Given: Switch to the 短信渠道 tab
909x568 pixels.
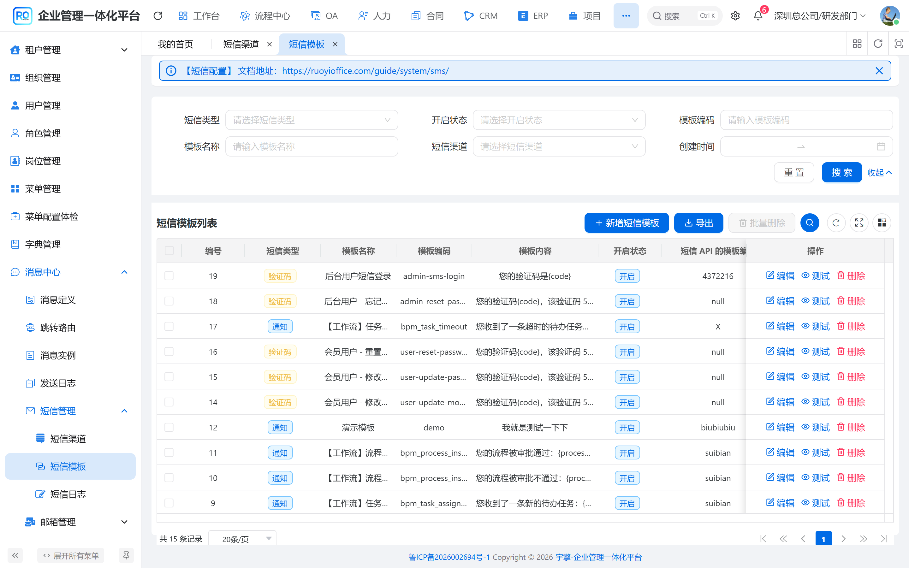Looking at the screenshot, I should [241, 44].
